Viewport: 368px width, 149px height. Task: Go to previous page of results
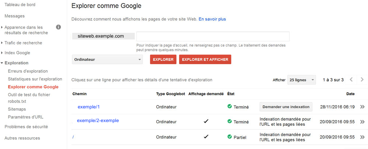click(351, 80)
